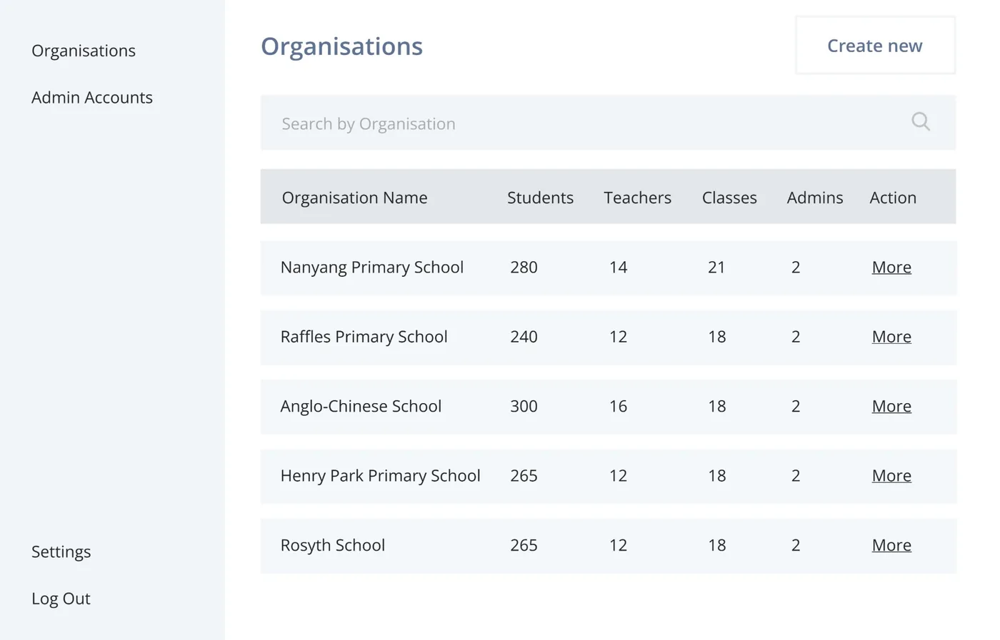
Task: Click the search magnifier icon
Action: click(921, 122)
